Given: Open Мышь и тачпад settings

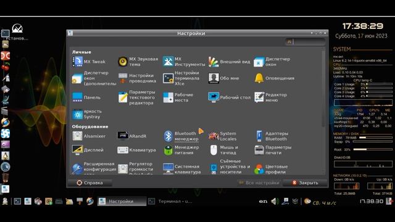Looking at the screenshot, I should pyautogui.click(x=223, y=150).
